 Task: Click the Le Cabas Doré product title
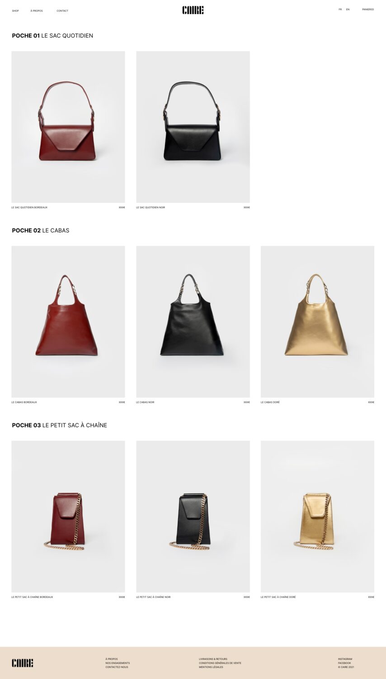coord(270,402)
